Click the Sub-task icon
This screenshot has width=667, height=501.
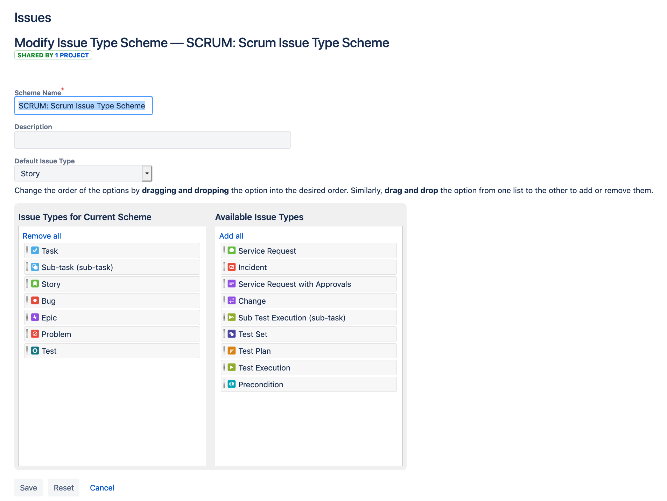[35, 267]
